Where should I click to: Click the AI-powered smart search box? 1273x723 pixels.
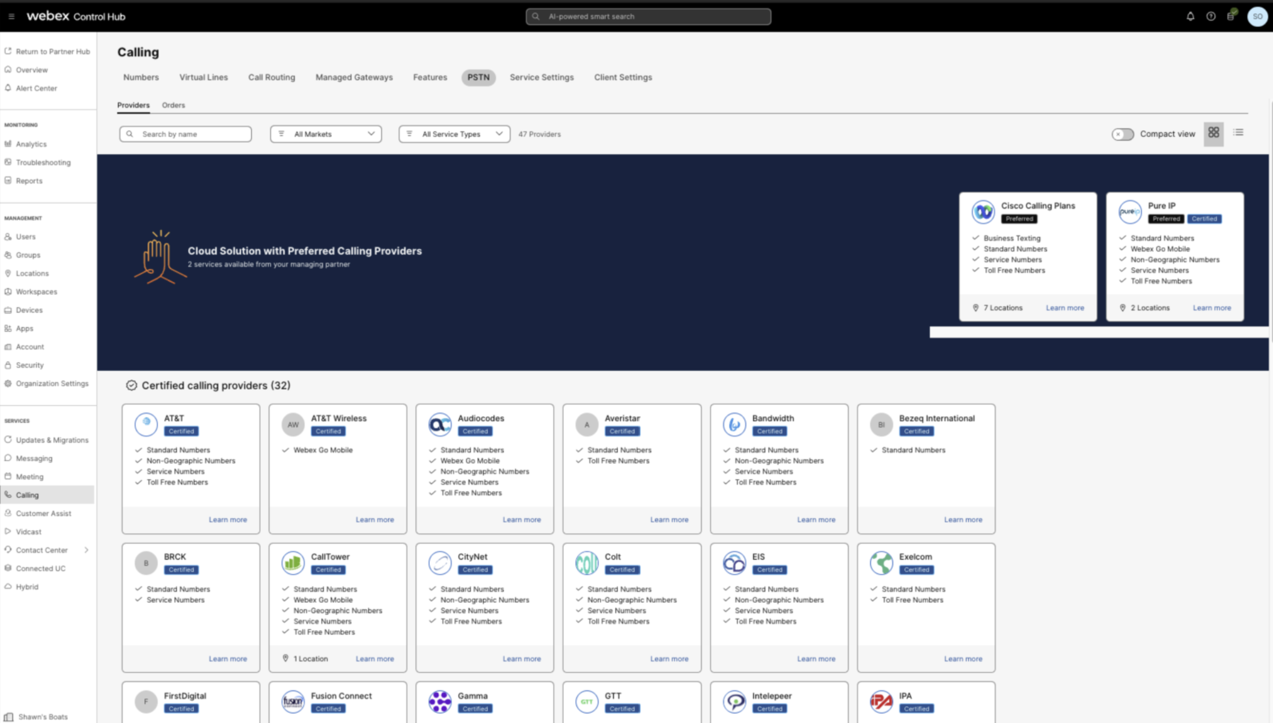coord(648,16)
